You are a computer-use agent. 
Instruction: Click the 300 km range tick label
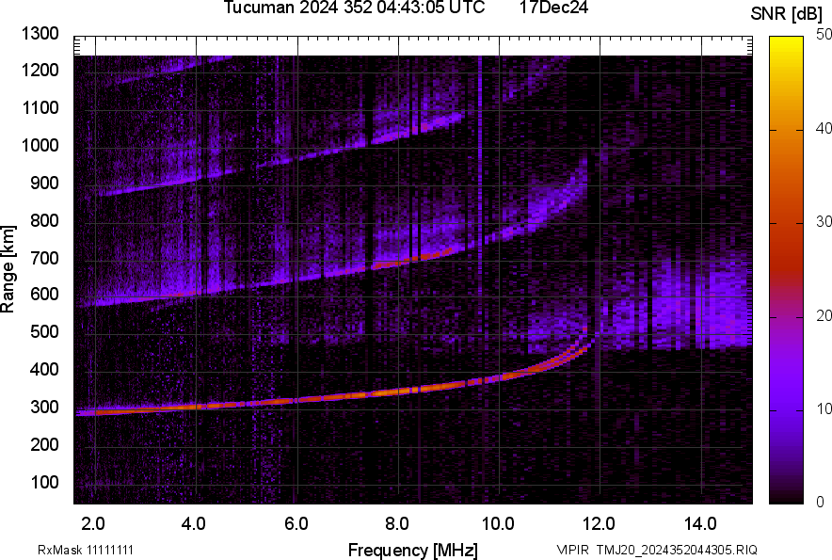[x=44, y=408]
